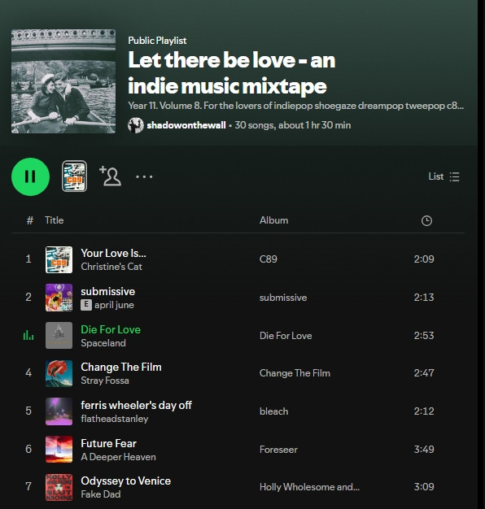Viewport: 485px width, 509px height.
Task: Select the song 'ferris wheeler's day off'
Action: pos(137,405)
